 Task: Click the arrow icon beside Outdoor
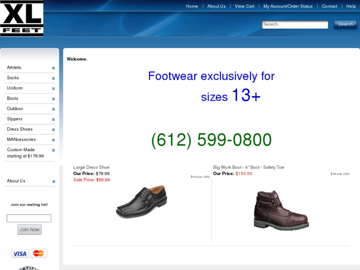53,109
